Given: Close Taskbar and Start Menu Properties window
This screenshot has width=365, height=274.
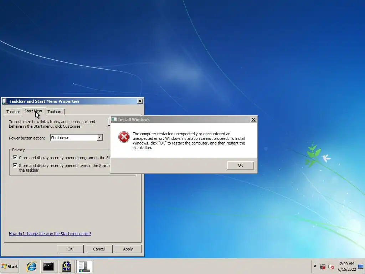Looking at the screenshot, I should [140, 101].
